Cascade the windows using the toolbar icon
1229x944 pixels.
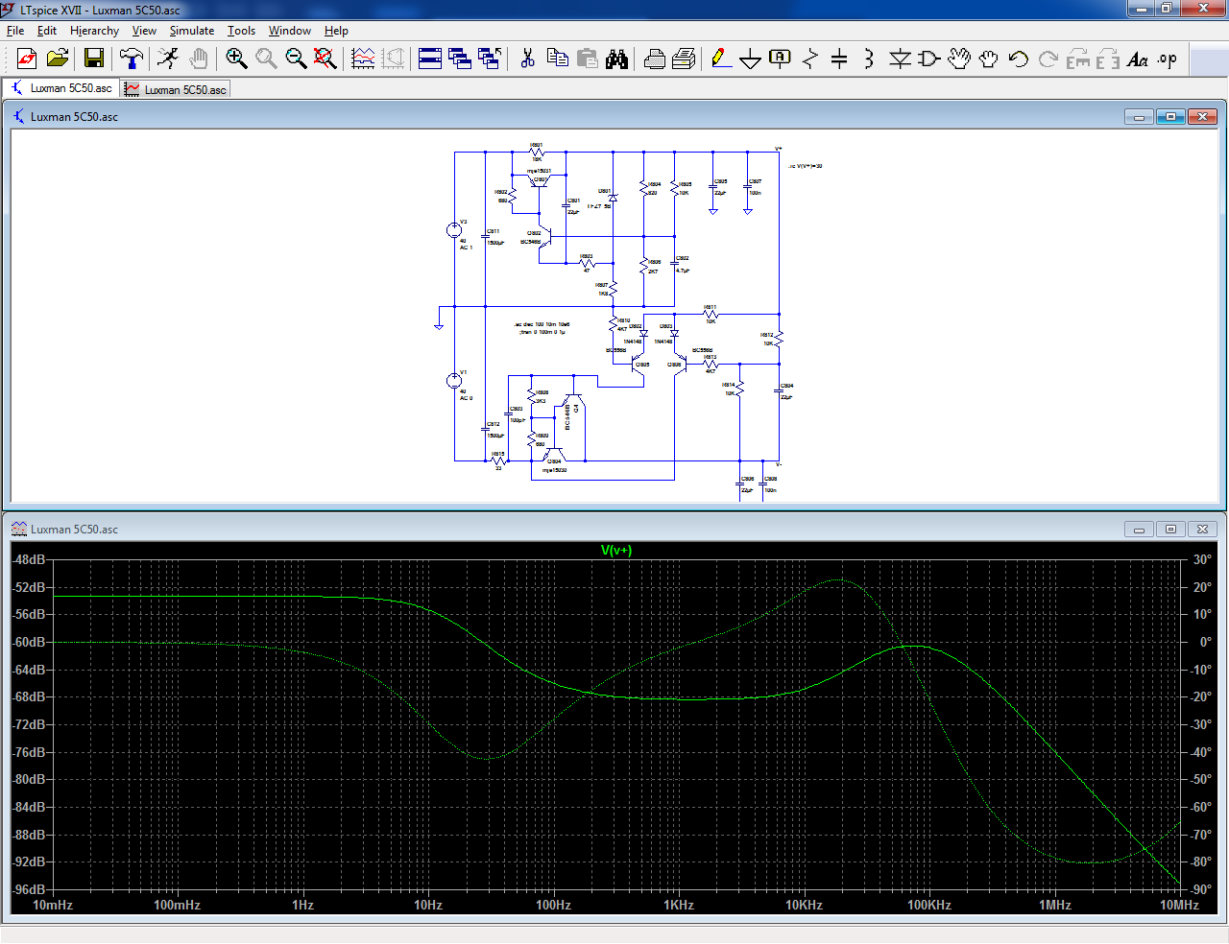pos(460,59)
